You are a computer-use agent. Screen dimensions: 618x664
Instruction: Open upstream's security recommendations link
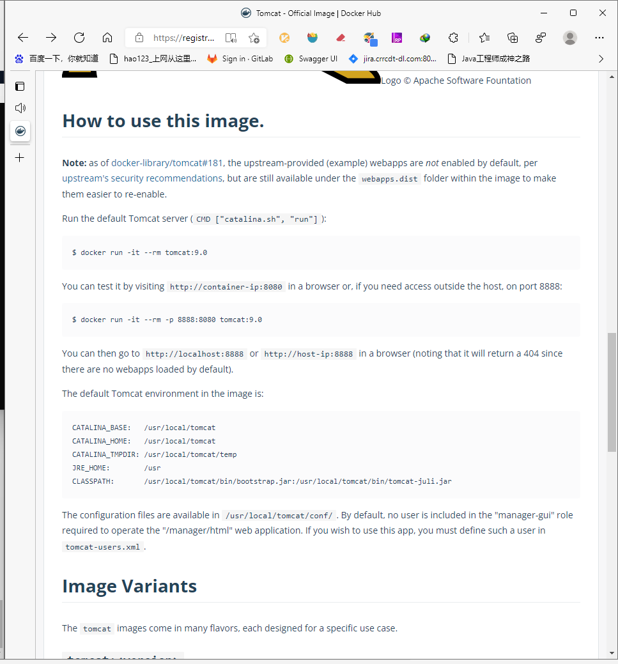click(x=142, y=178)
